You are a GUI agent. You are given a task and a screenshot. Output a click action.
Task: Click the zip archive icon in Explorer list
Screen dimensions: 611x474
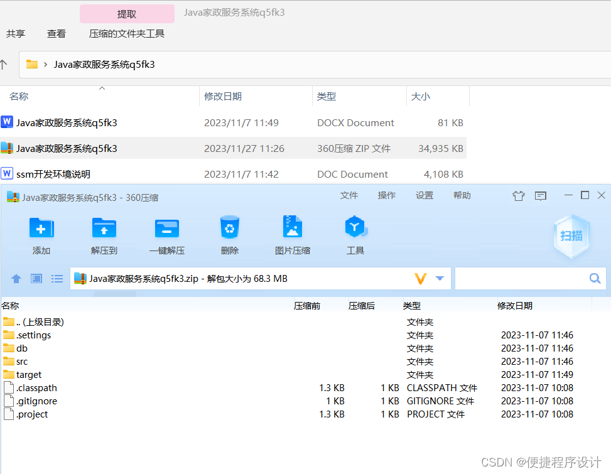click(x=7, y=148)
